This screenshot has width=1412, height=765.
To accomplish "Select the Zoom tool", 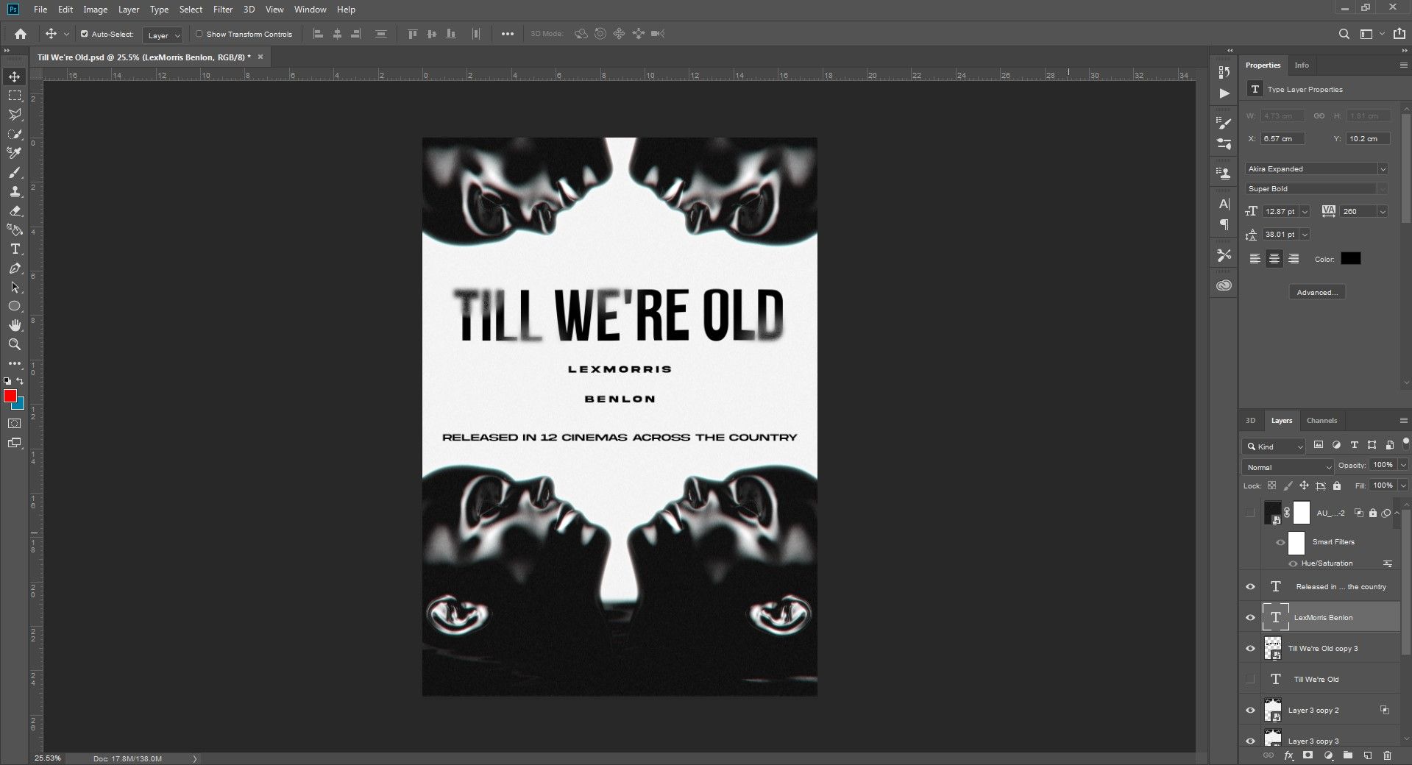I will pyautogui.click(x=15, y=344).
